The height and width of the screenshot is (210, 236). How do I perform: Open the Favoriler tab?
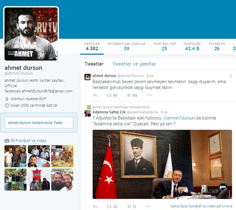(x=217, y=46)
